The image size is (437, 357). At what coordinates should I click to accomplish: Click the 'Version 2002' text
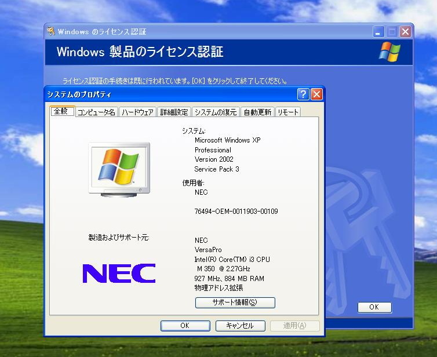214,159
